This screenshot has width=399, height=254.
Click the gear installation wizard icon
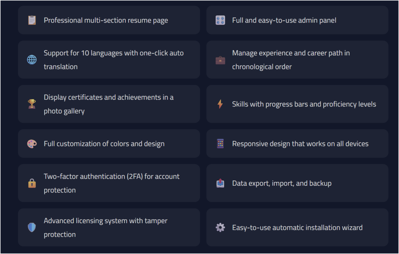pyautogui.click(x=220, y=227)
